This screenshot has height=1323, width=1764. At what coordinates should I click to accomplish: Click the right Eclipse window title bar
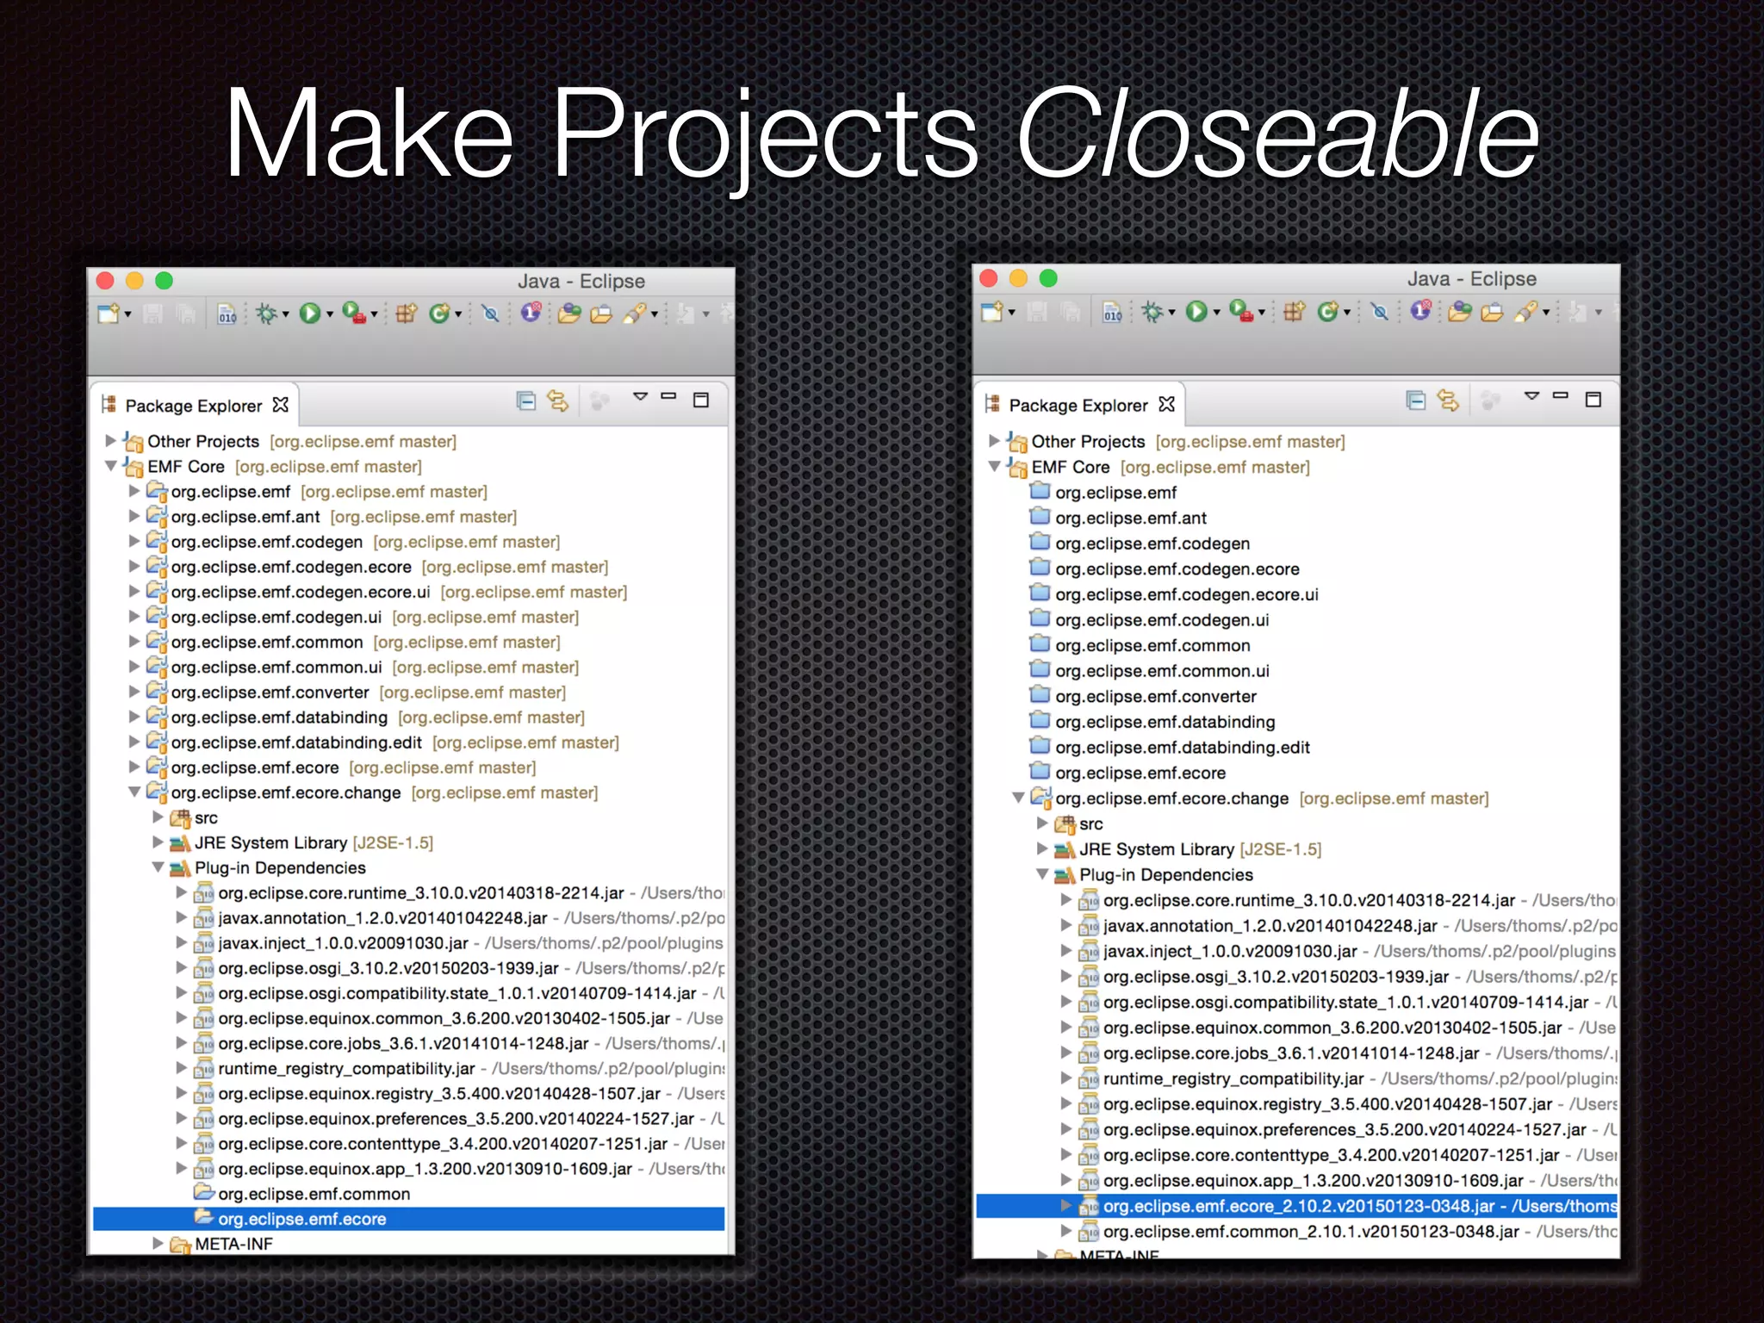(x=1296, y=278)
